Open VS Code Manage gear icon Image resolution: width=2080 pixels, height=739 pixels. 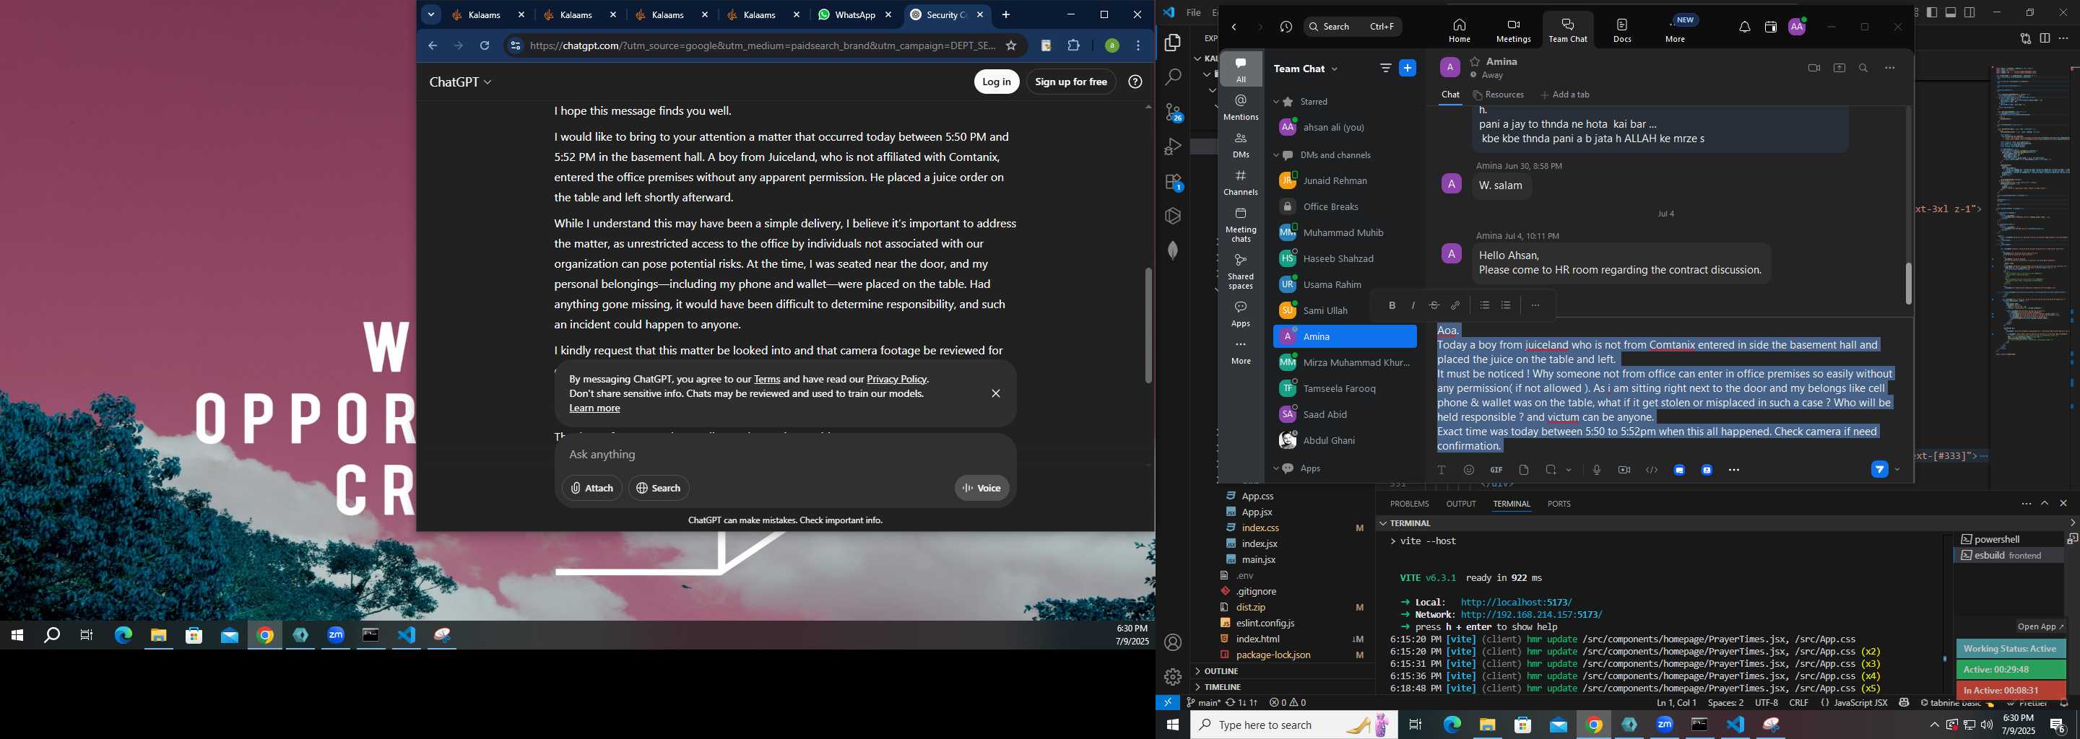[1173, 676]
